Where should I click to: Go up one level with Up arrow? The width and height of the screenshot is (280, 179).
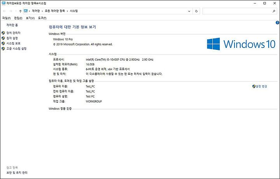click(20, 11)
